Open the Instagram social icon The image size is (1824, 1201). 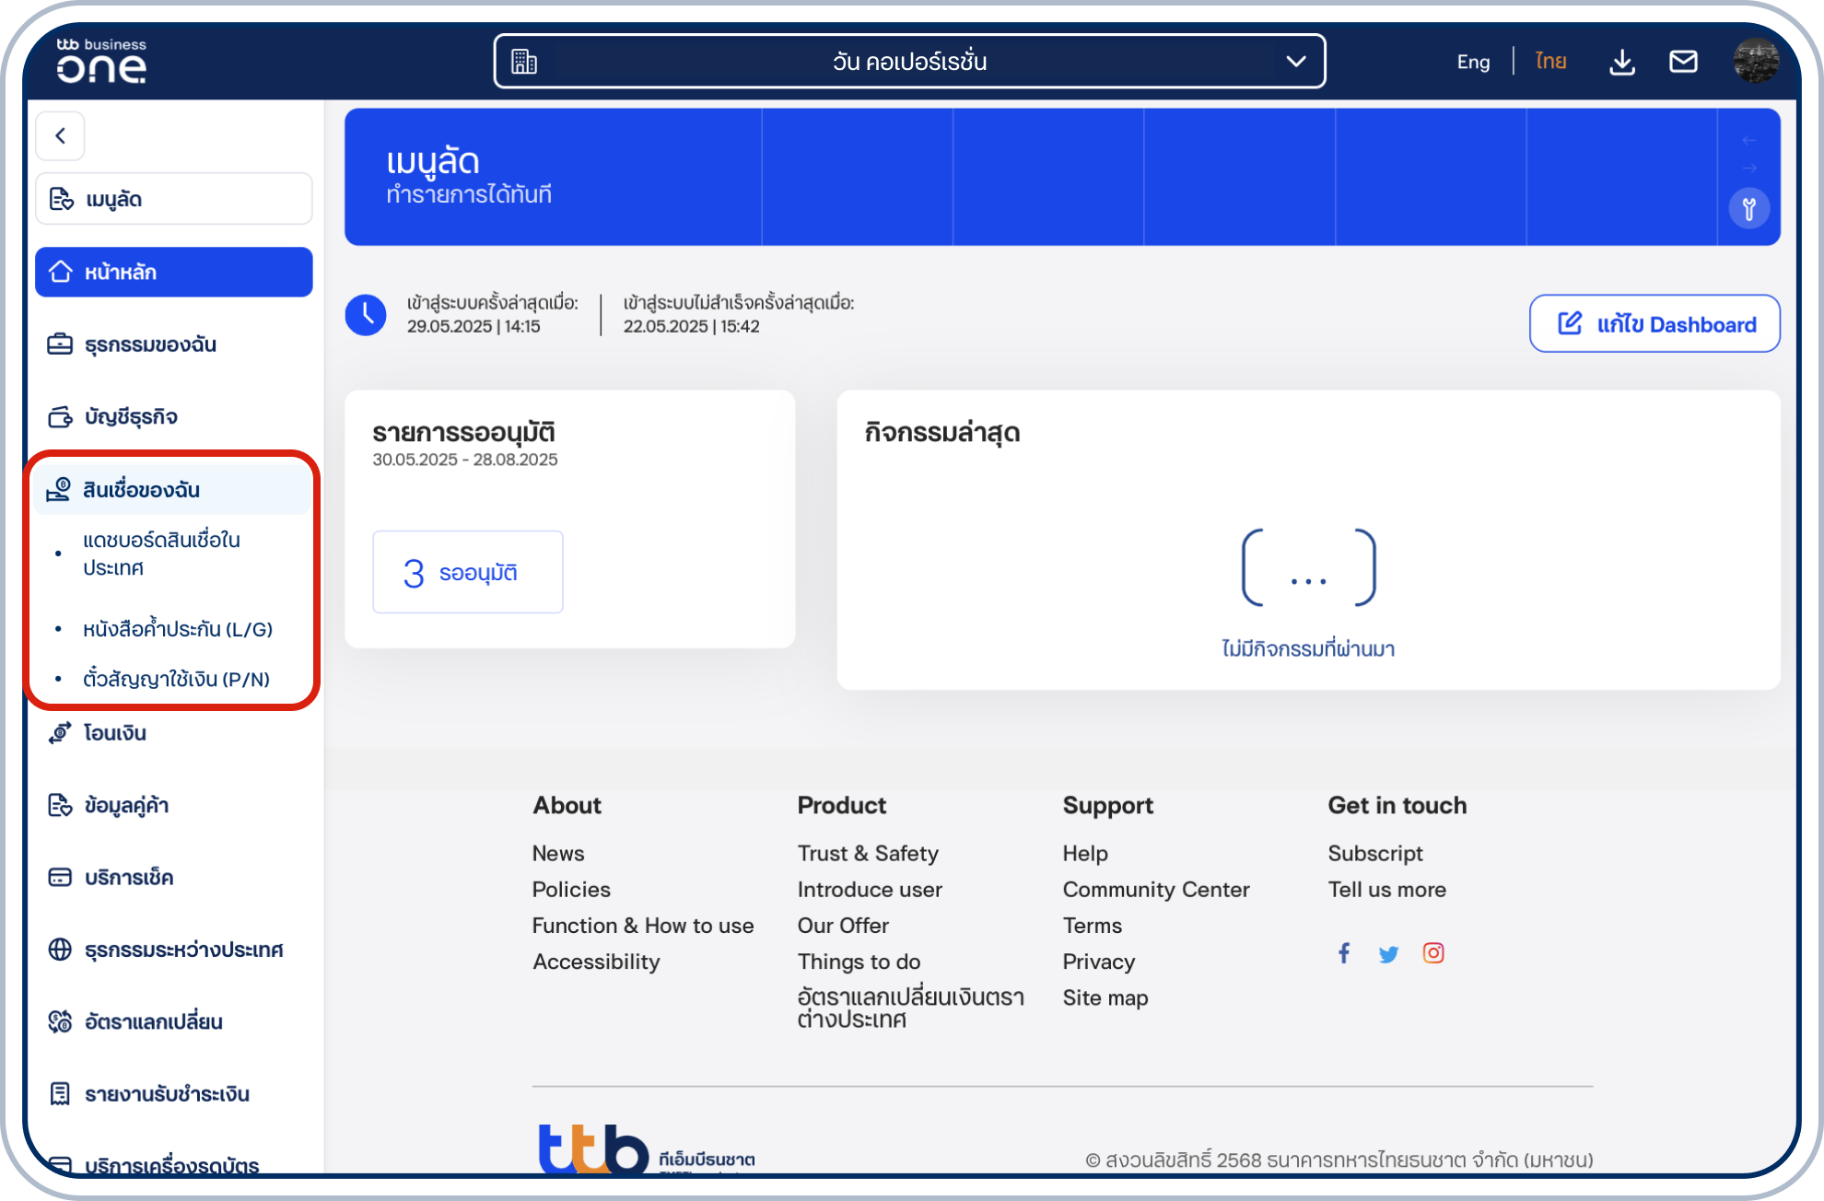point(1433,953)
